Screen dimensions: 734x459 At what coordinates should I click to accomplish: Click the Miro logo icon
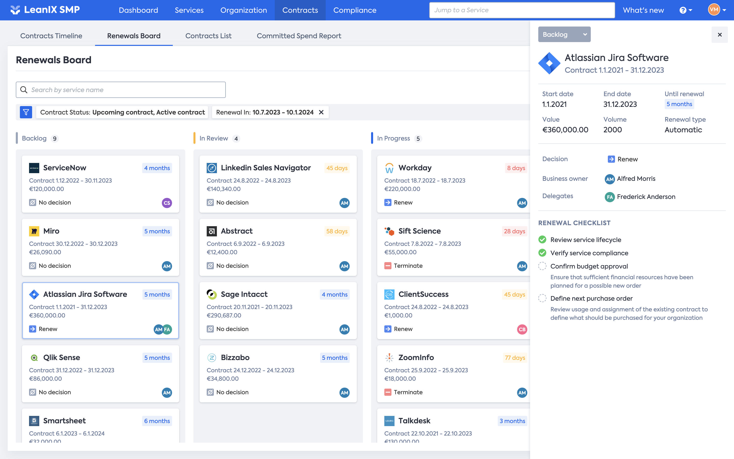point(34,231)
